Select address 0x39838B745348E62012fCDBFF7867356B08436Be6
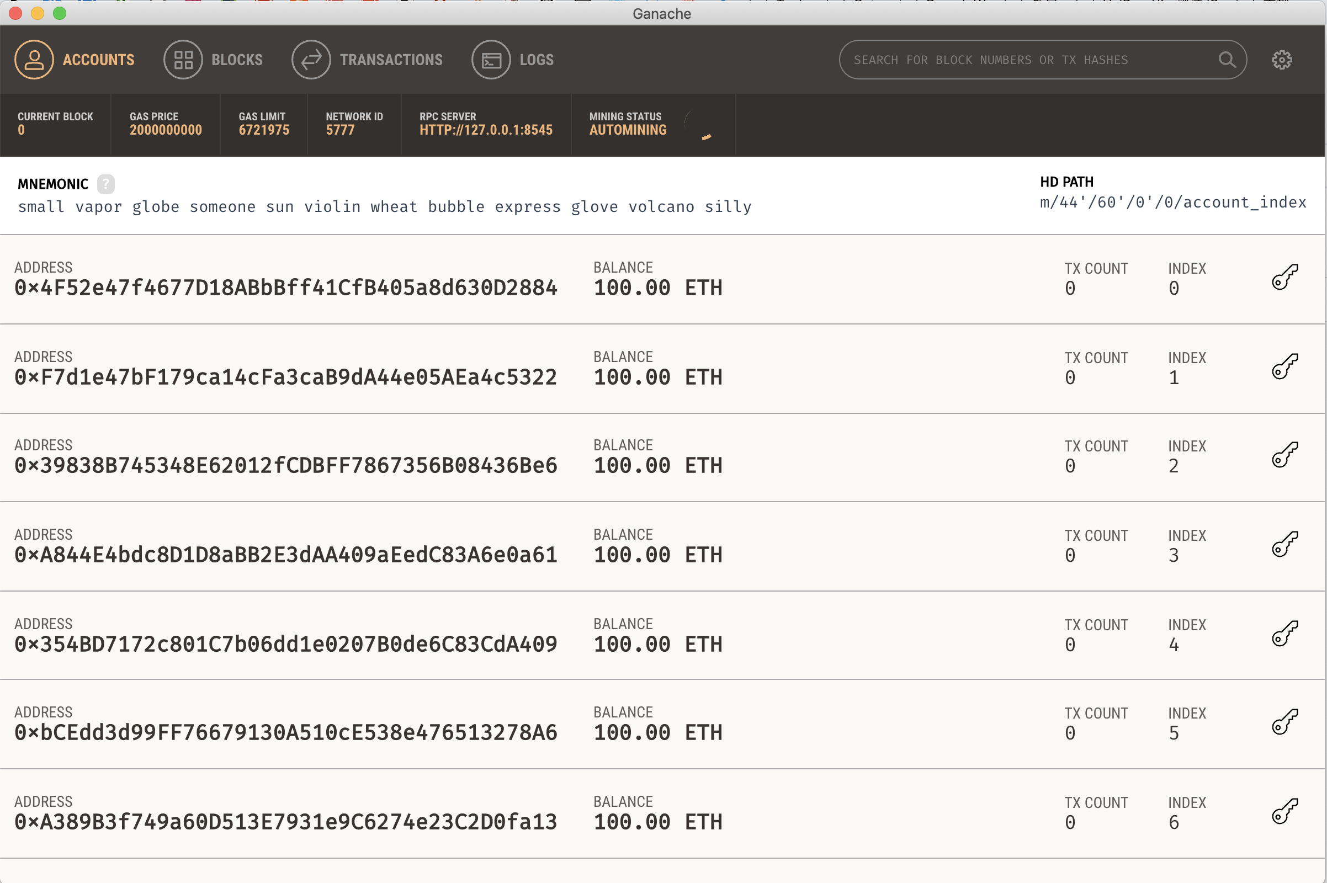The width and height of the screenshot is (1327, 883). point(286,466)
